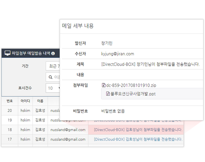205x162 pixels.
Task: Open the 기간 period dropdown
Action: (x=53, y=66)
